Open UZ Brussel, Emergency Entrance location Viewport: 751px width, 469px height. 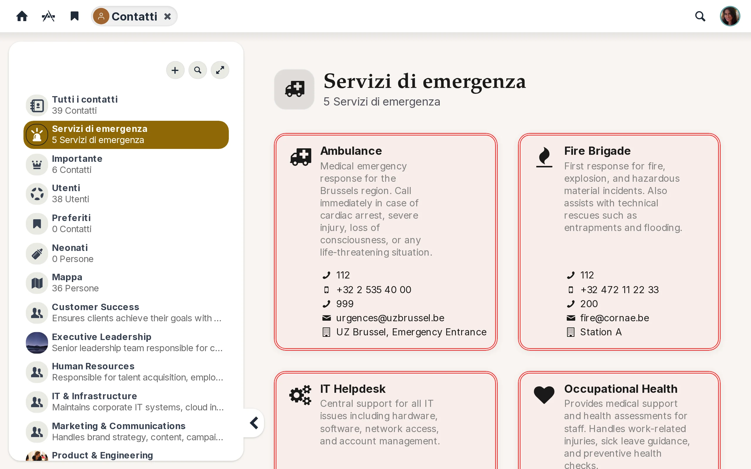[x=411, y=332]
